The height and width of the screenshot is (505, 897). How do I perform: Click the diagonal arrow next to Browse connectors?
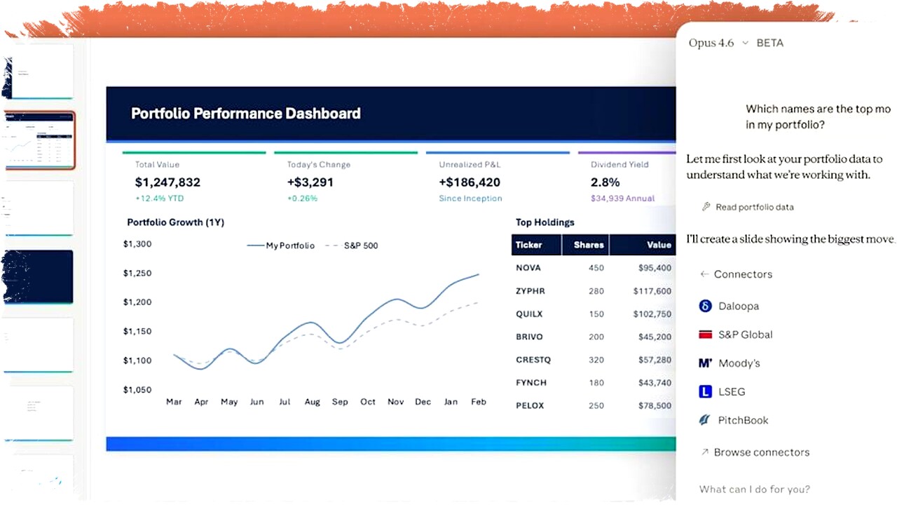click(704, 452)
